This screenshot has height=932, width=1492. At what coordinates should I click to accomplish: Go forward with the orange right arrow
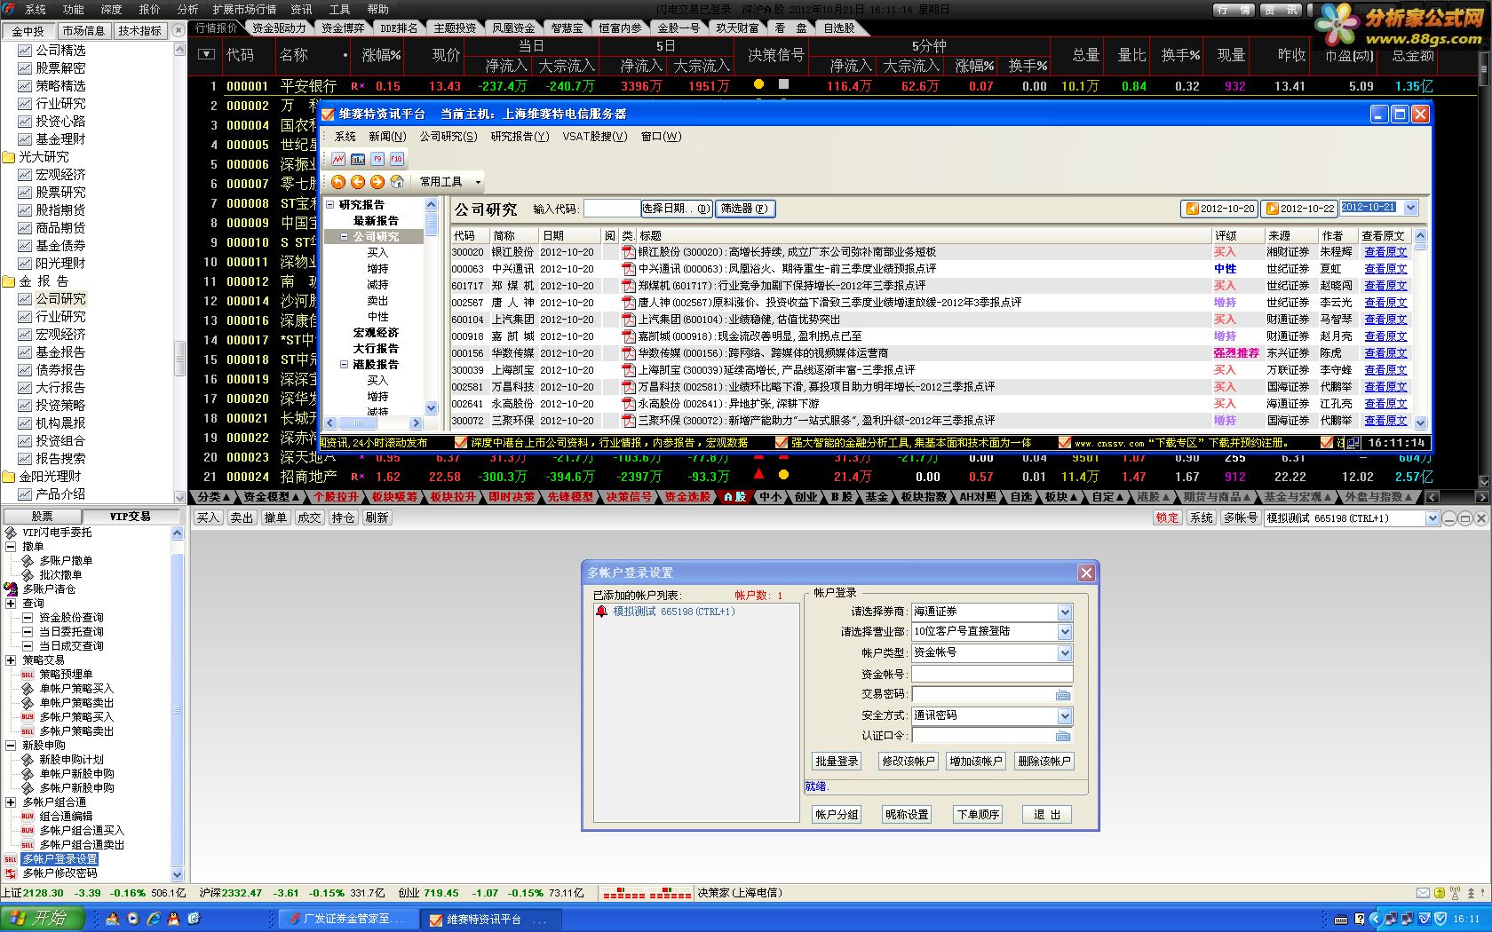point(377,181)
